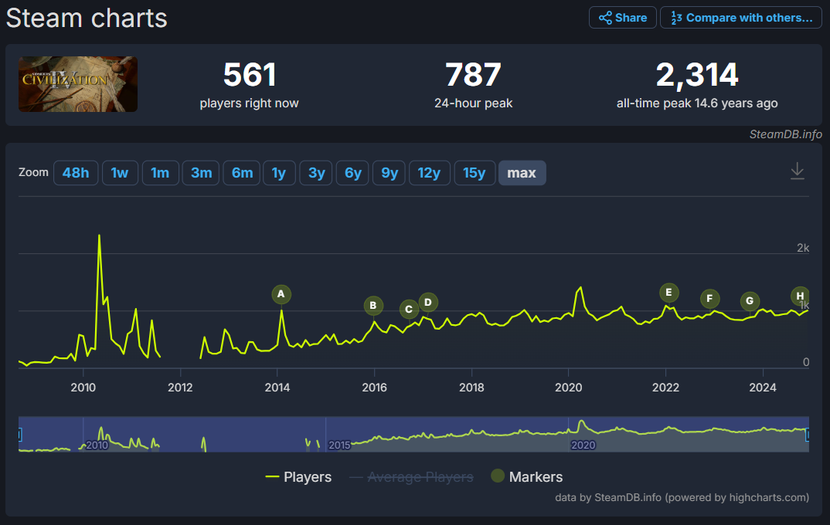Click the 2020 x-axis label on the chart
Screen dimensions: 830x525
569,388
